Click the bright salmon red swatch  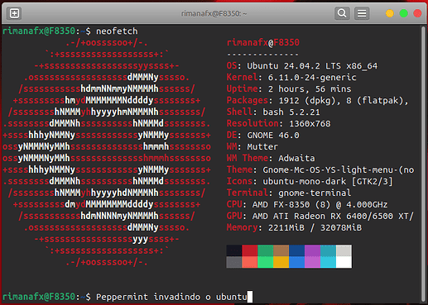click(x=250, y=262)
